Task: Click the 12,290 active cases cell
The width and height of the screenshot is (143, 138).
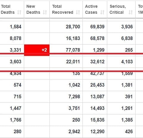Action: click(x=95, y=132)
